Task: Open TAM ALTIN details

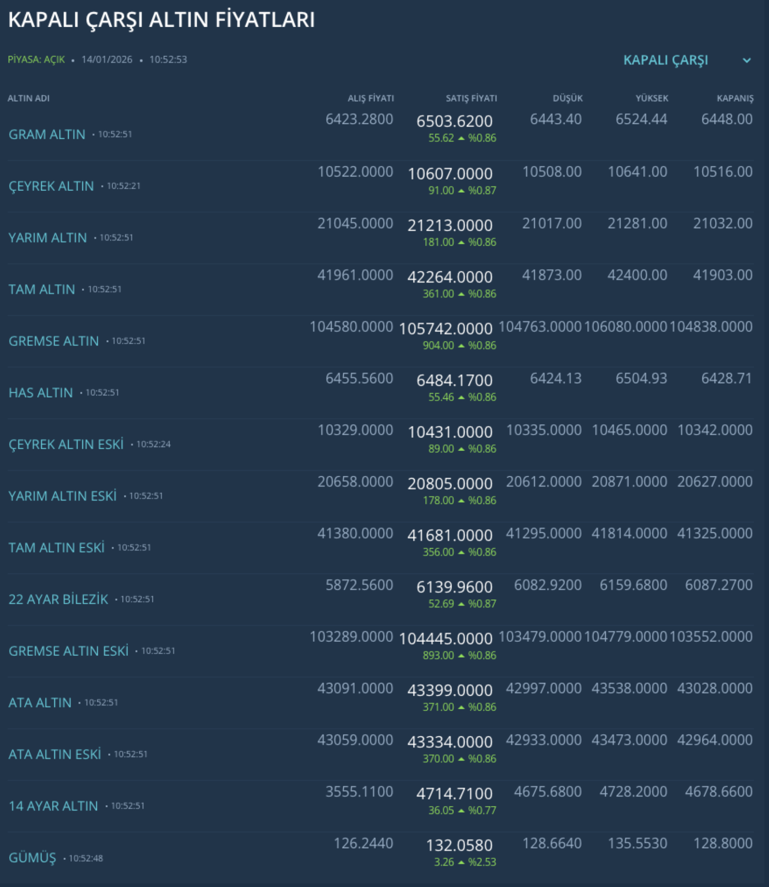Action: (x=42, y=289)
